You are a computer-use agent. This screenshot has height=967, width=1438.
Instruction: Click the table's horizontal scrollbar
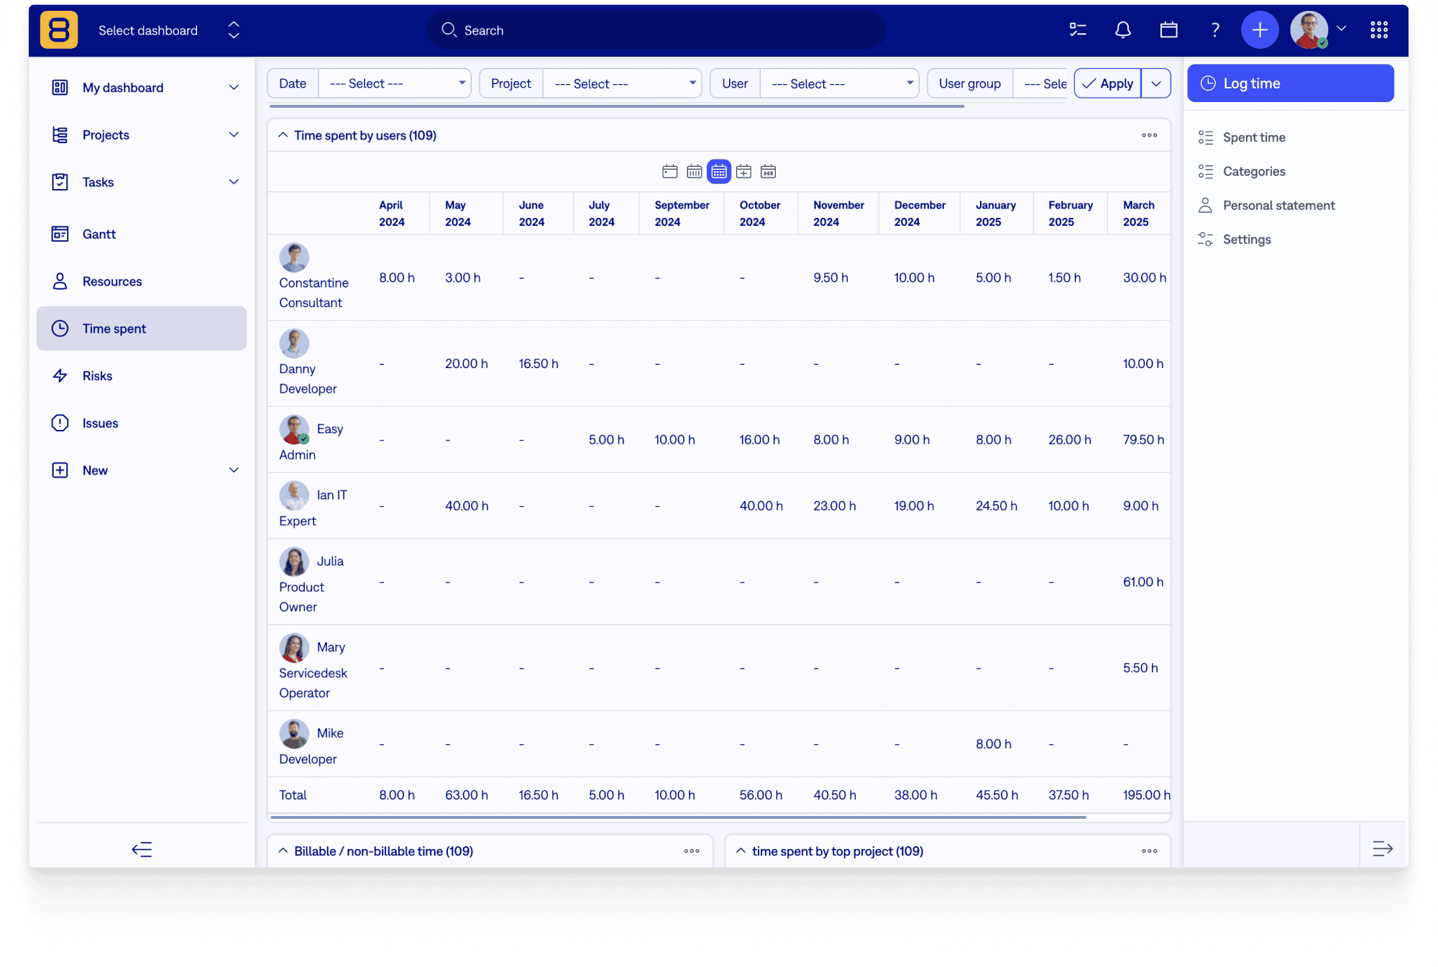click(x=677, y=817)
